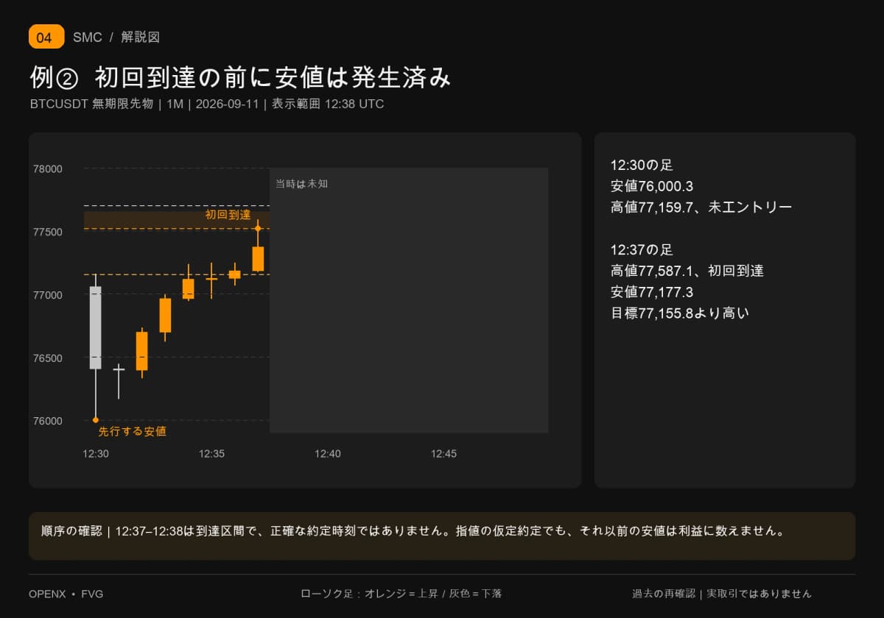The image size is (884, 618).
Task: Click the 76000 price axis label
Action: pos(48,421)
